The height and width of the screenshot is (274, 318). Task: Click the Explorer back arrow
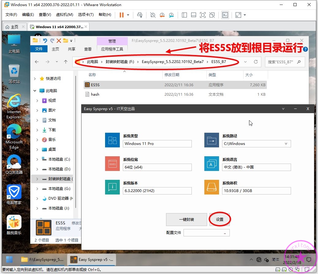(37, 62)
